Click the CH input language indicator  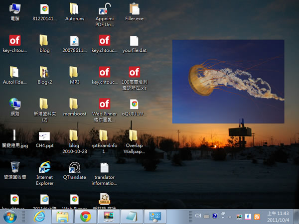pyautogui.click(x=198, y=217)
